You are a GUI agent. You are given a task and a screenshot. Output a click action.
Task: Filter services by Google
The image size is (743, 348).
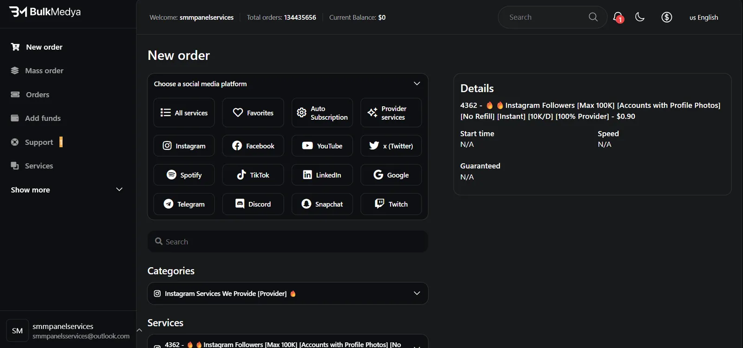(x=391, y=175)
